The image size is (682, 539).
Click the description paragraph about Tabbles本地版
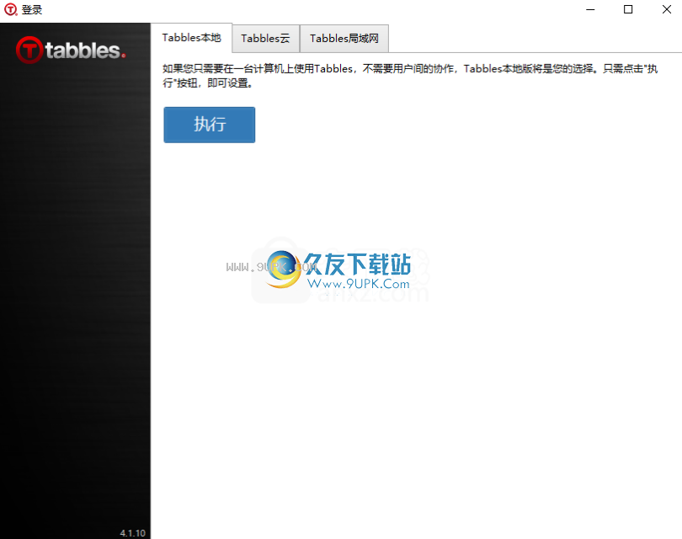click(x=410, y=76)
